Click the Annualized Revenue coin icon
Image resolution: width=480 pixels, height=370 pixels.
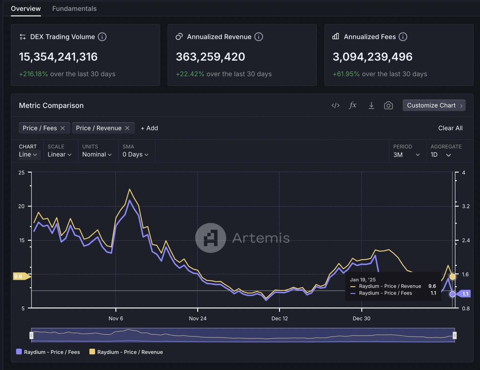179,37
